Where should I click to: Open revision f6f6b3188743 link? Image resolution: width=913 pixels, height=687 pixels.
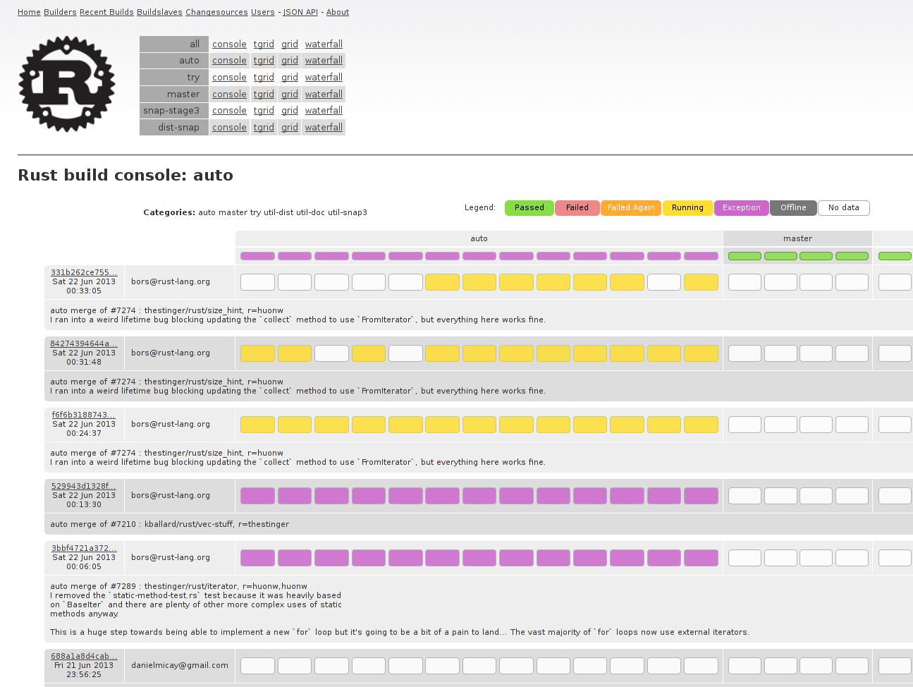[x=84, y=415]
